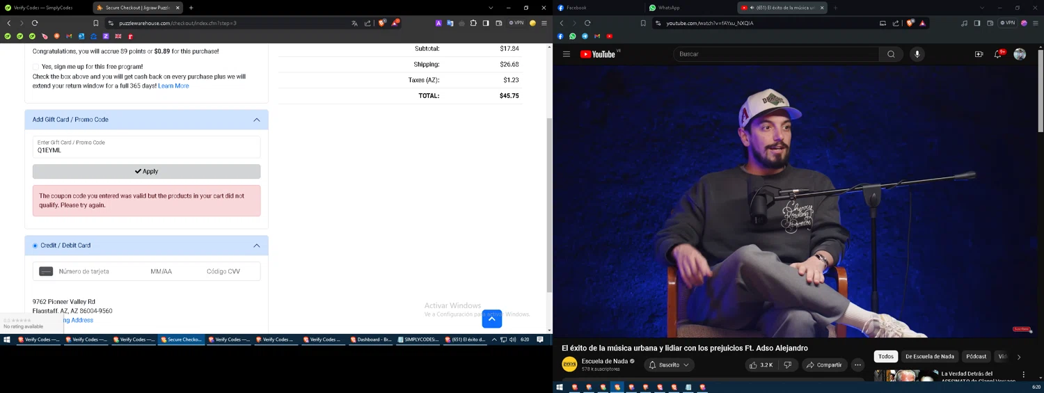Click Compartir share button
The image size is (1044, 393).
coord(823,364)
